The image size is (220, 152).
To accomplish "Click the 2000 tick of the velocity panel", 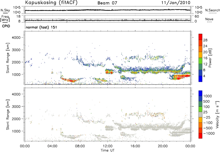I will pyautogui.click(x=16, y=119).
